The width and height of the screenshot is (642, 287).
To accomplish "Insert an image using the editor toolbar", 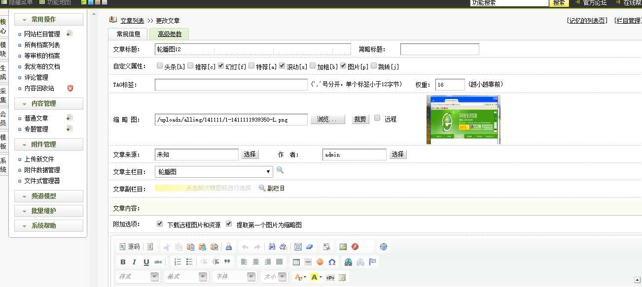I will pyautogui.click(x=343, y=247).
